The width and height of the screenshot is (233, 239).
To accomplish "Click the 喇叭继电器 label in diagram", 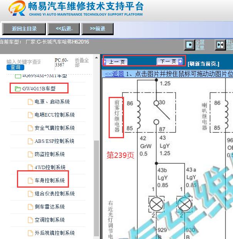I will (x=204, y=117).
